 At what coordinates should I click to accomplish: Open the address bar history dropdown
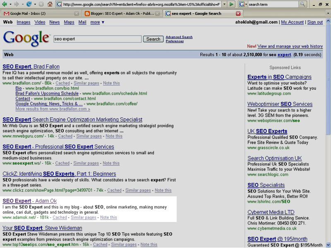tap(224, 4)
